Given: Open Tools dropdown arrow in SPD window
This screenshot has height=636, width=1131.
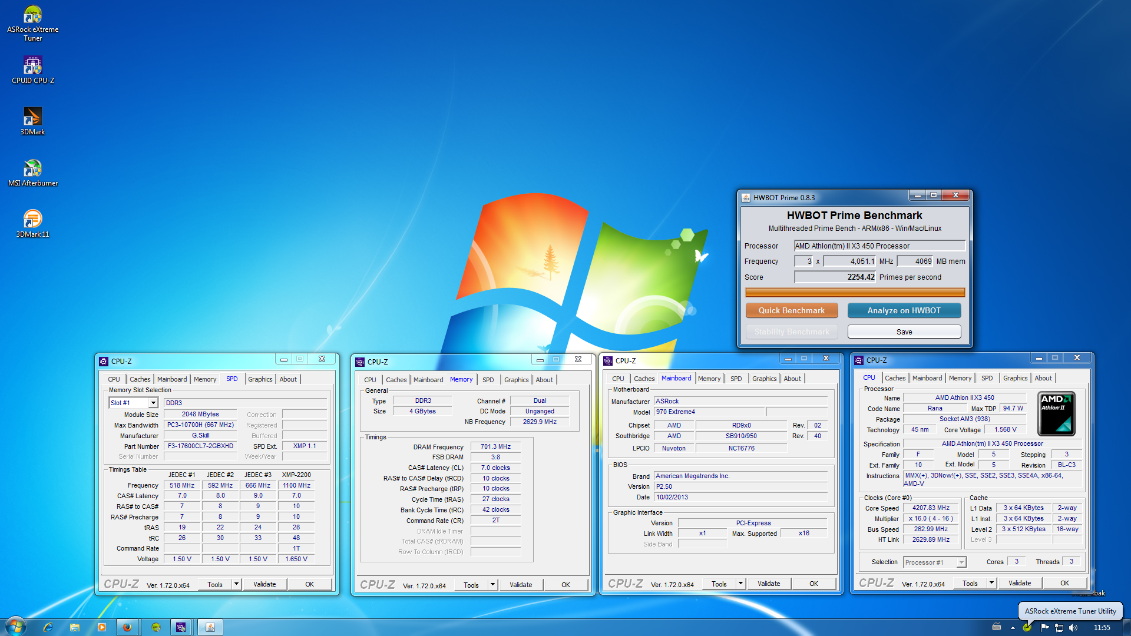Looking at the screenshot, I should tap(236, 584).
